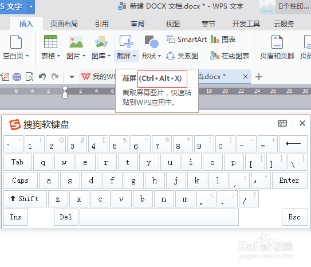
Task: Toggle Caps key on soft keyboard
Action: pos(21,180)
